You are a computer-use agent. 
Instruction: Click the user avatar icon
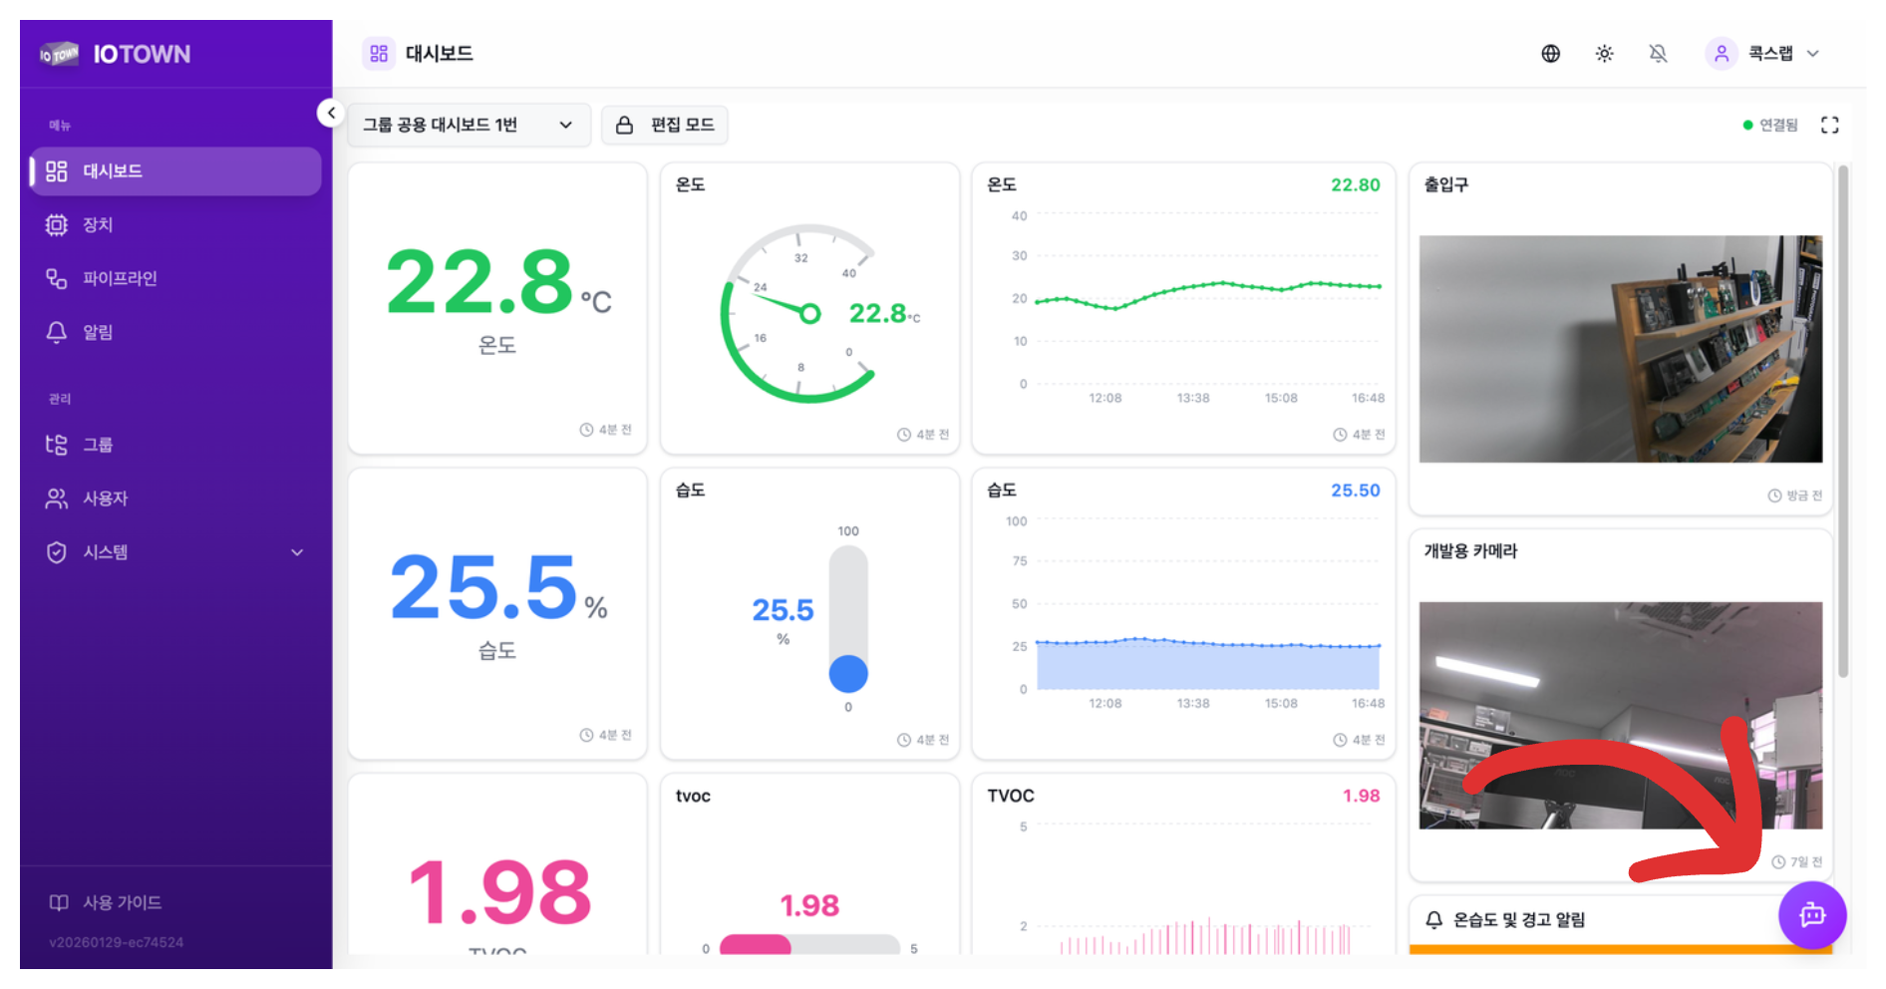[1722, 54]
